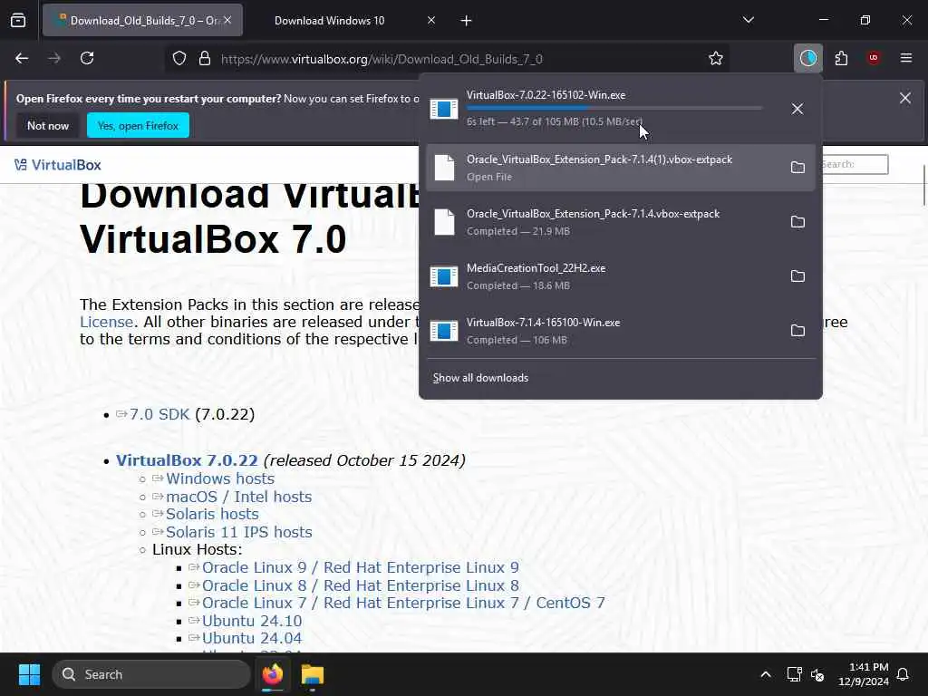Click macOS / Intel hosts link

coord(238,497)
